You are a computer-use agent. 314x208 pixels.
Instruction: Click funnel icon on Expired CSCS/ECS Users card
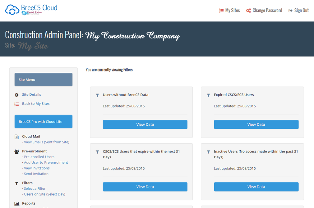[209, 95]
